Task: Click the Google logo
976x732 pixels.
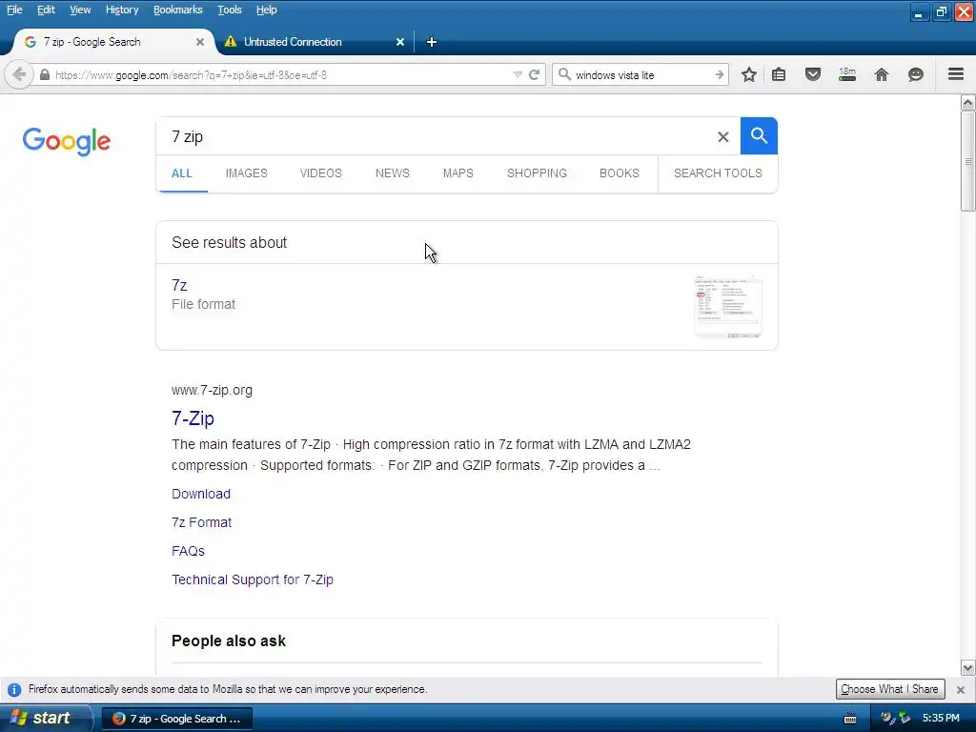Action: tap(67, 141)
